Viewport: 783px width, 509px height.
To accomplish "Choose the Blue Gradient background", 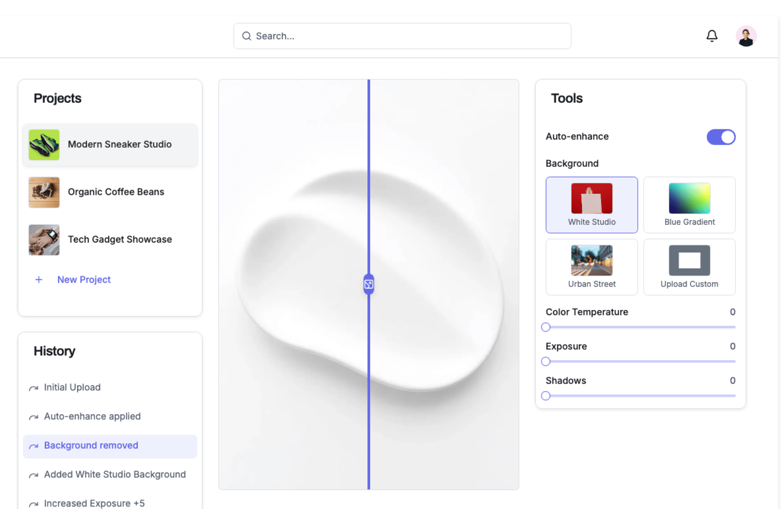I will 689,205.
